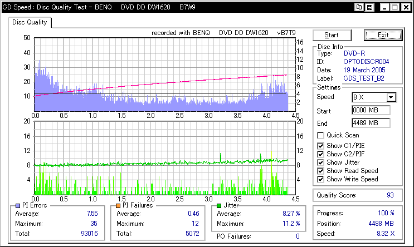This screenshot has height=247, width=414.
Task: Disable Show Jitter checkbox
Action: click(320, 162)
